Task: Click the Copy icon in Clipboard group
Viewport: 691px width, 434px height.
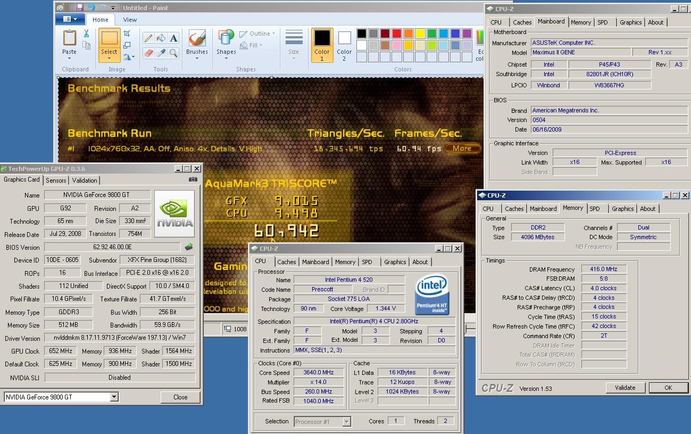Action: (x=86, y=46)
